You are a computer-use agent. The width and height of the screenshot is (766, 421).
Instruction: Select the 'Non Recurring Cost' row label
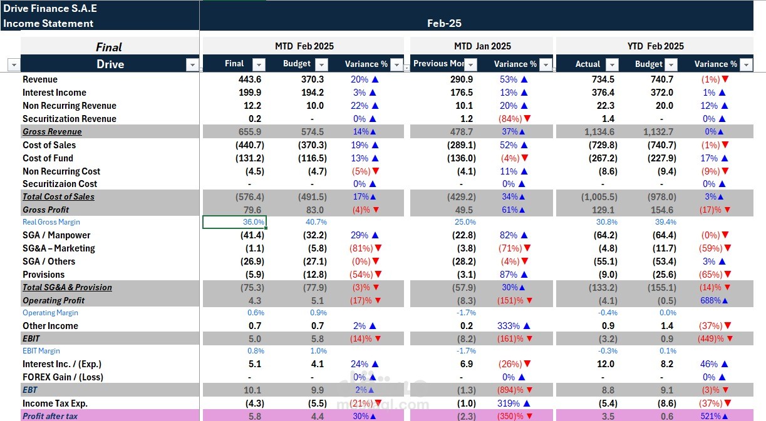(61, 171)
